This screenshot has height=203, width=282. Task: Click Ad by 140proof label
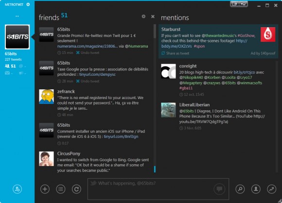click(263, 53)
